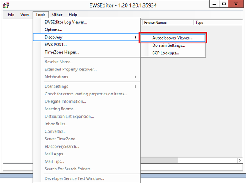Open TimeZone Helper tool
This screenshot has height=183, width=246.
[x=87, y=52]
